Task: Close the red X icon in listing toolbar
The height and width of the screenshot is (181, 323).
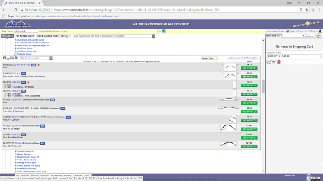Action: [x=4, y=58]
